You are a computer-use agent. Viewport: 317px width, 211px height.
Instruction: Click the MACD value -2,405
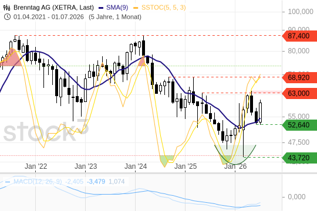coord(74,182)
